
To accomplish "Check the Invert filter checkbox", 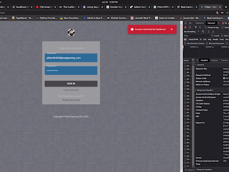I will pyautogui.click(x=212, y=36).
